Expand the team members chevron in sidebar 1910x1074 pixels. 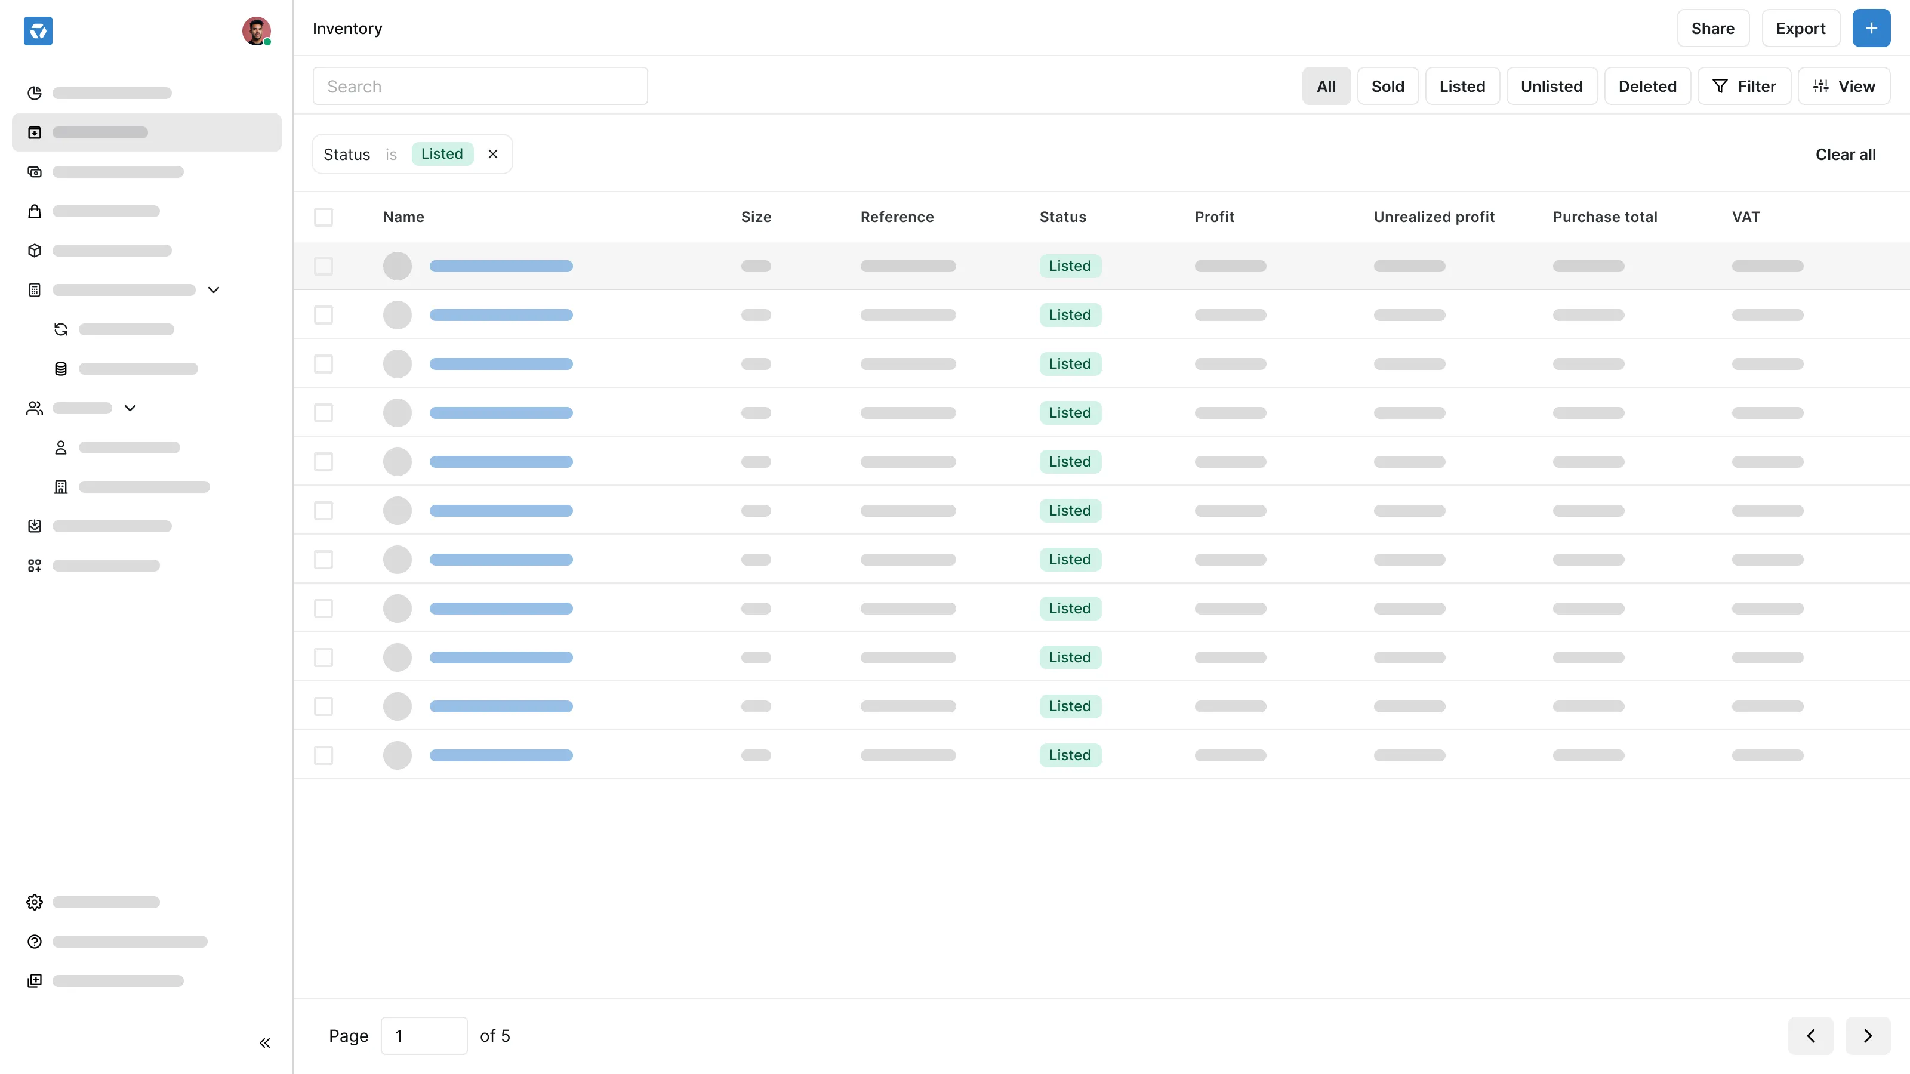pos(130,408)
